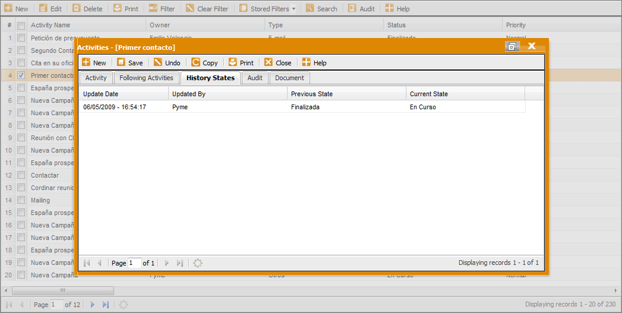
Task: Click the Search icon in main toolbar
Action: tap(310, 8)
